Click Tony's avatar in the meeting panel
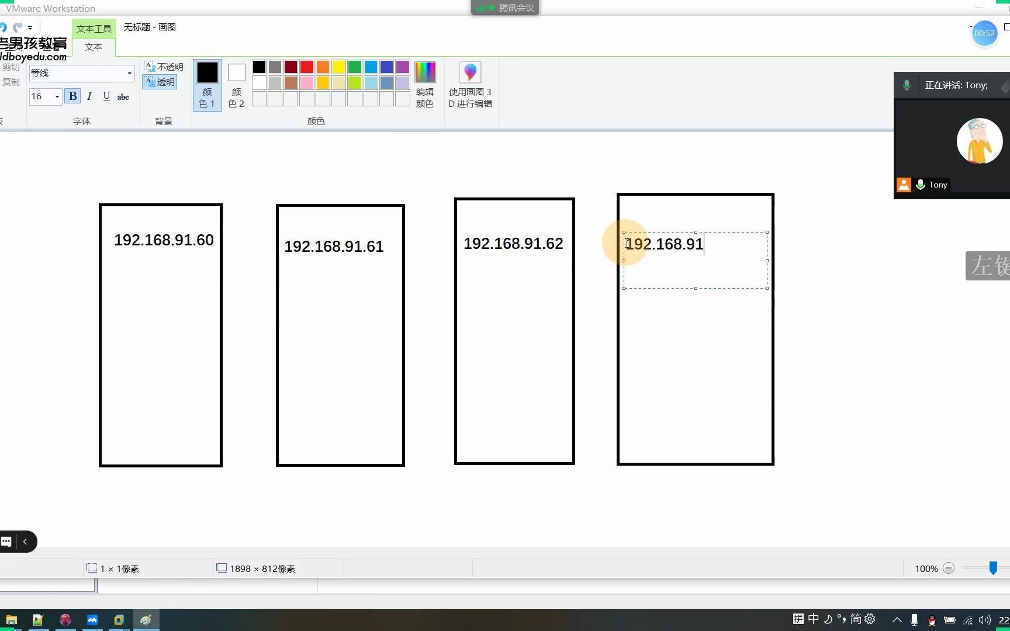Image resolution: width=1010 pixels, height=631 pixels. (980, 141)
